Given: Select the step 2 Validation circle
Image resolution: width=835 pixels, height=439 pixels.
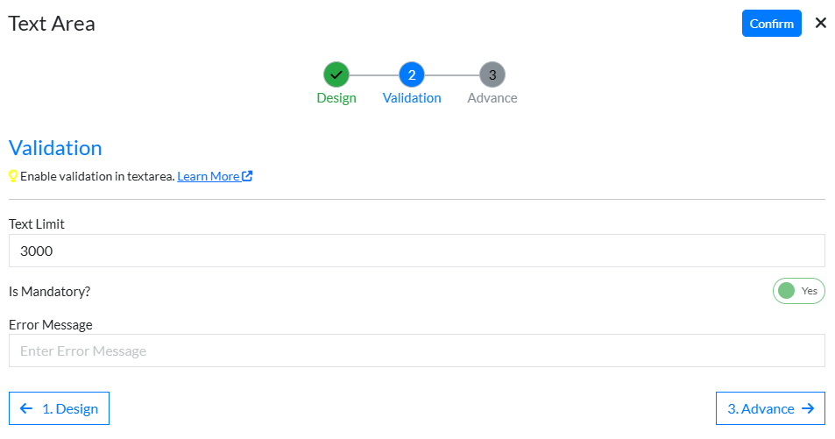Looking at the screenshot, I should pos(412,74).
